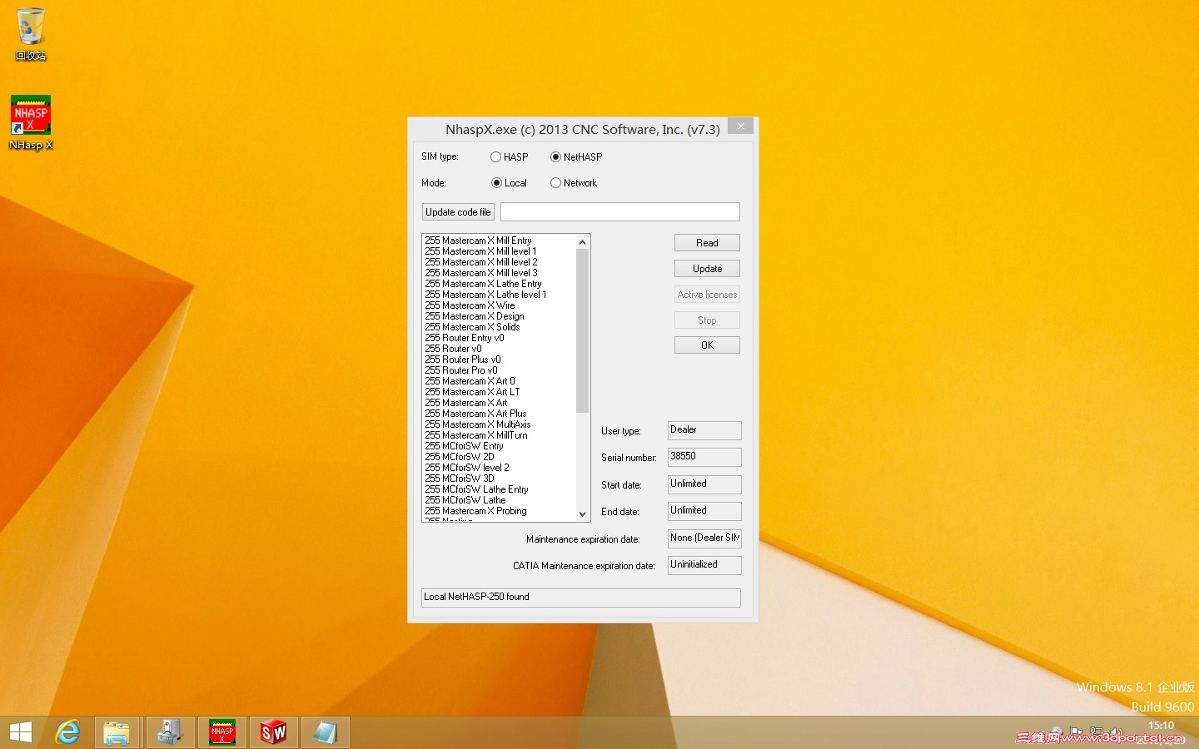Click the license list scrollbar down arrow
Screen dimensions: 1199x749
[x=582, y=513]
